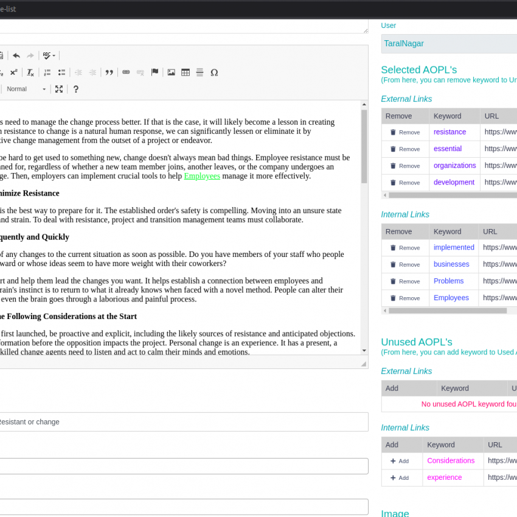Image resolution: width=517 pixels, height=517 pixels.
Task: Click the Remove Format icon
Action: pyautogui.click(x=30, y=72)
